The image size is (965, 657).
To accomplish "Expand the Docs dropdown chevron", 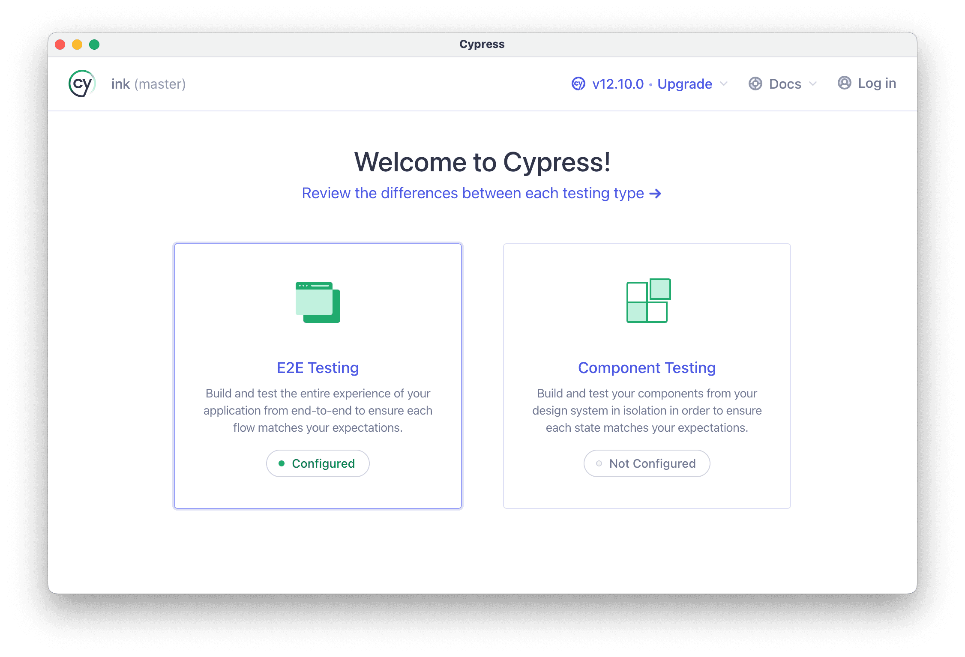I will coord(813,84).
